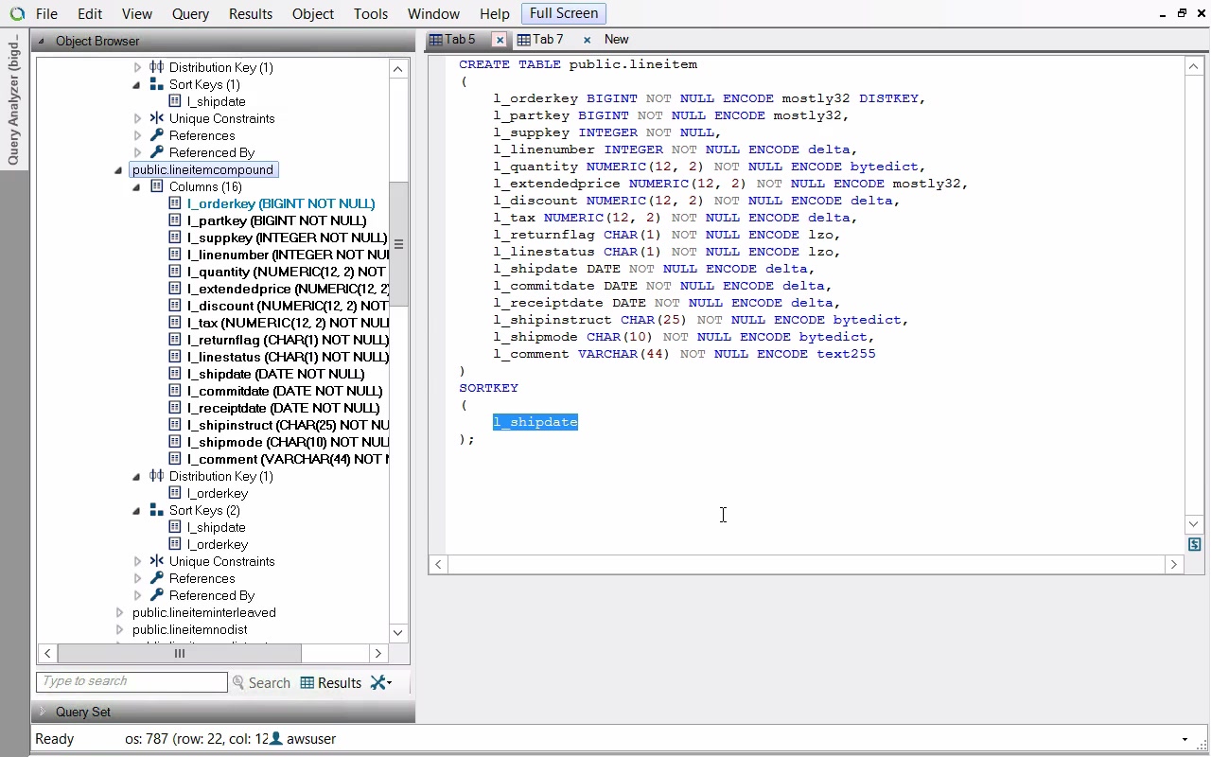
Task: Click the Type to search field
Action: point(132,681)
